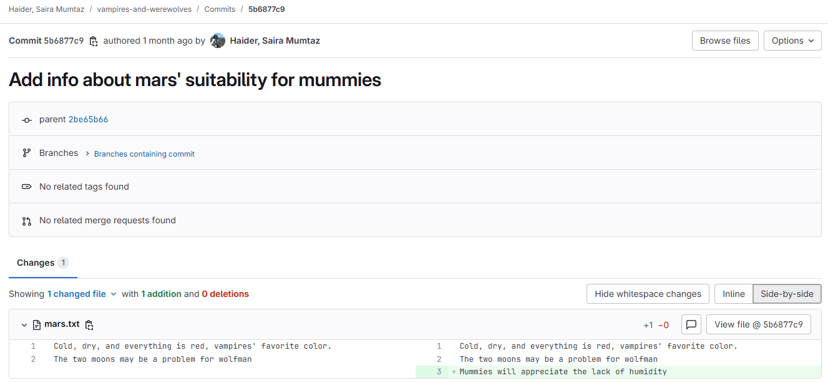Viewport: 828px width, 383px height.
Task: Copy commit SHA 5b6877c9
Action: point(94,41)
